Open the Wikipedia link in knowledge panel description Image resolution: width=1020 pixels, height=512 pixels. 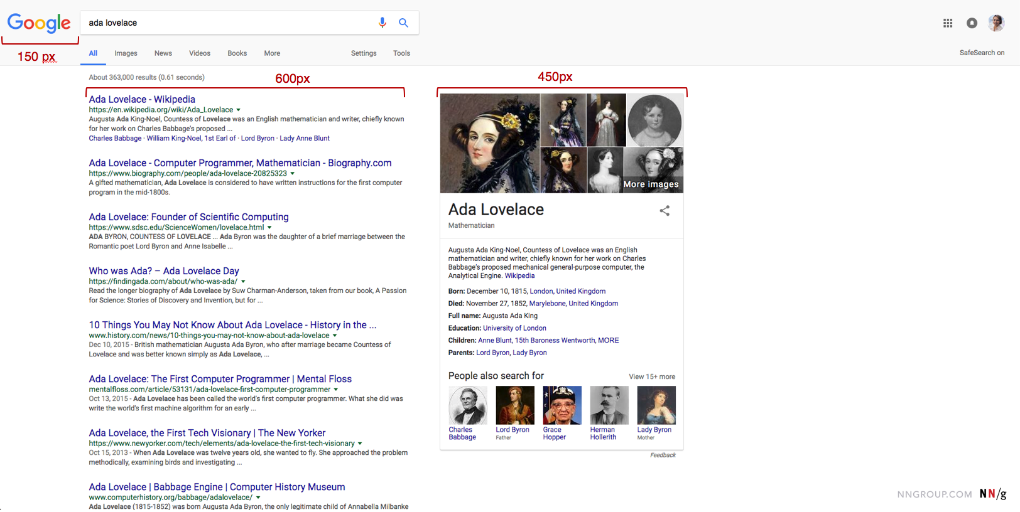[519, 275]
